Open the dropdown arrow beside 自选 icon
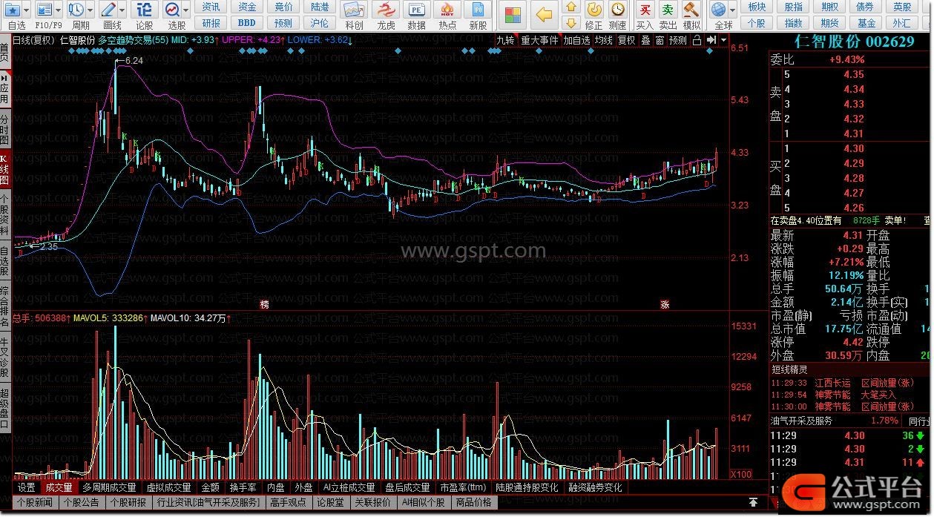934x517 pixels. (27, 10)
